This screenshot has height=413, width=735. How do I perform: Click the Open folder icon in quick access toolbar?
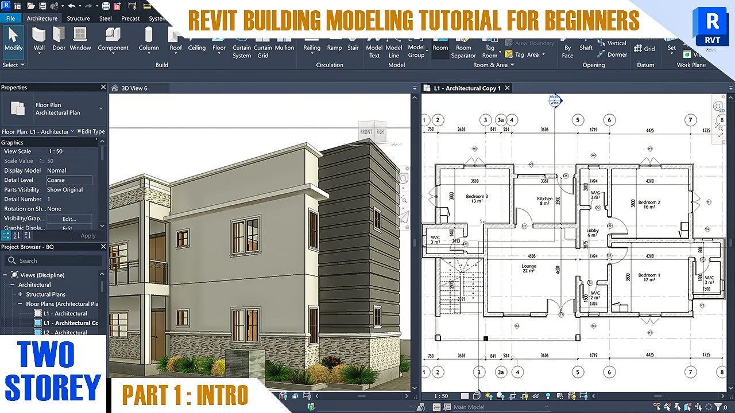(x=30, y=6)
